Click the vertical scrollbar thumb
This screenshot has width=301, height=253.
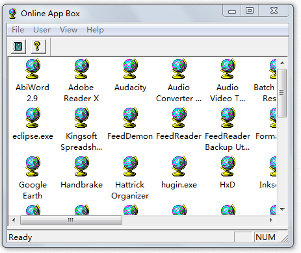coord(282,93)
